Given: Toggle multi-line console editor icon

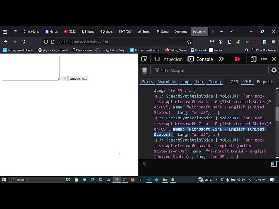Looking at the screenshot, I should tap(274, 164).
